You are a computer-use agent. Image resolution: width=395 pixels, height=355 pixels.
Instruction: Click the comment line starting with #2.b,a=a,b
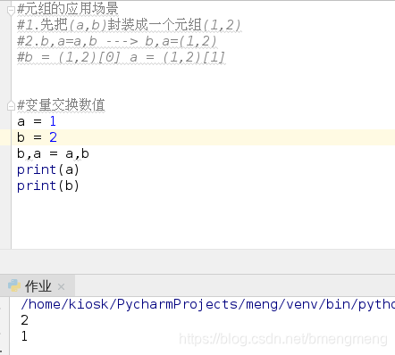117,41
